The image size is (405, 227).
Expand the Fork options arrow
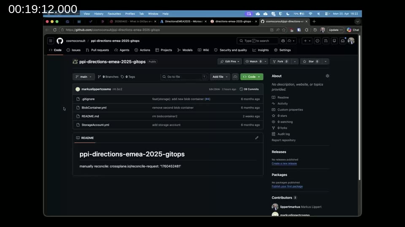tap(295, 61)
